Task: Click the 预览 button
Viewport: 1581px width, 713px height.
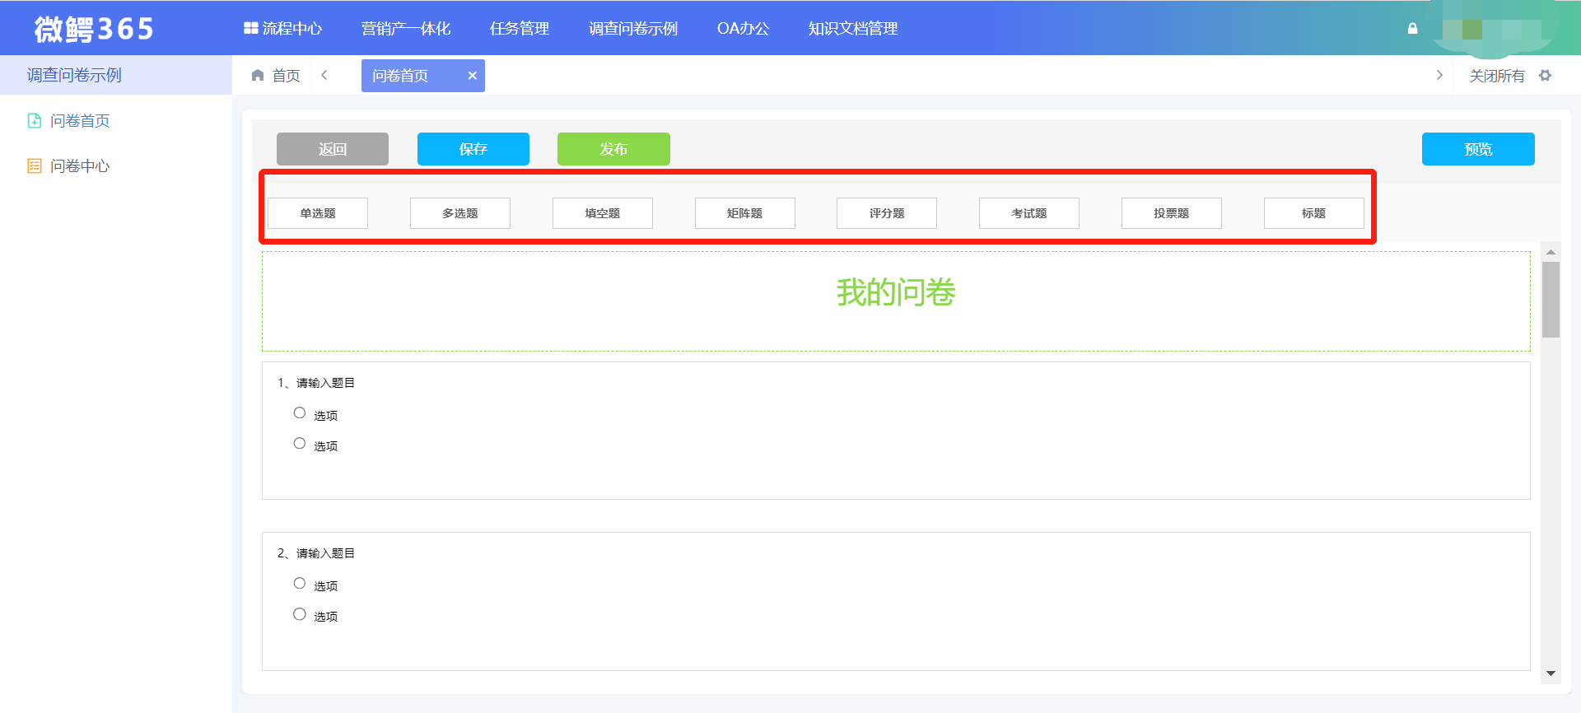Action: tap(1477, 149)
